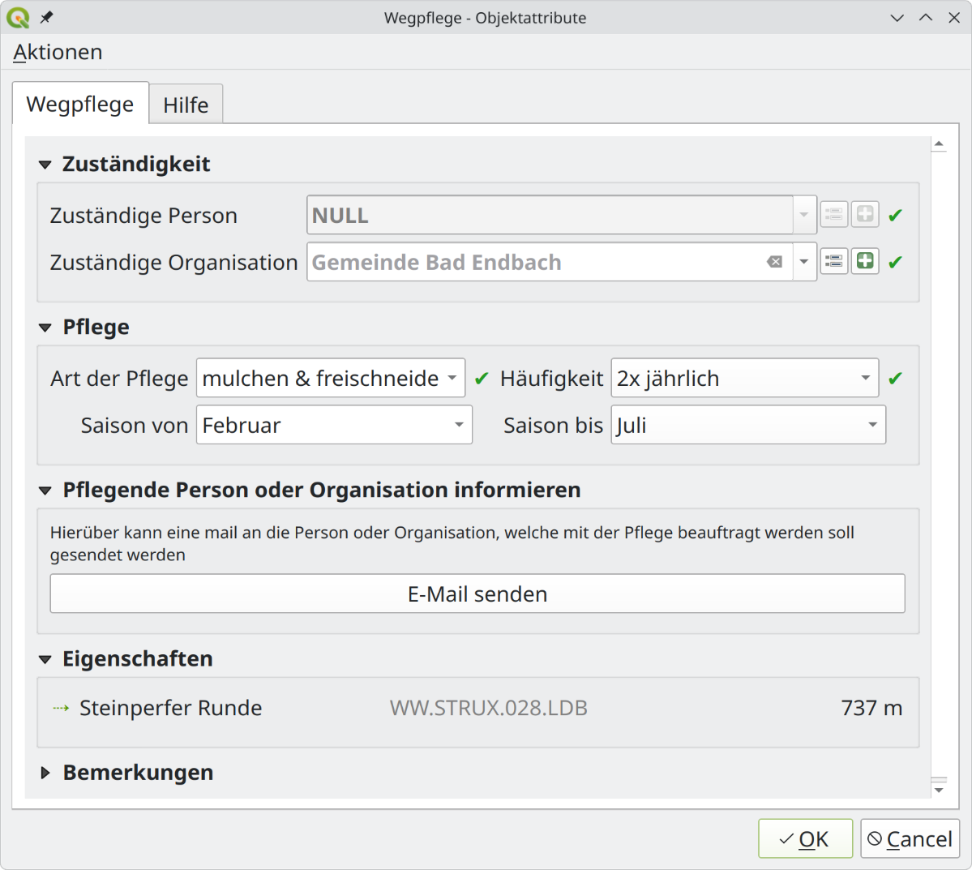Click green checkmark after Art der Pflege
Viewport: 972px width, 870px height.
click(482, 379)
